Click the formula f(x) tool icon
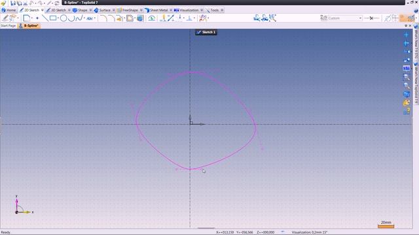 tap(203, 18)
